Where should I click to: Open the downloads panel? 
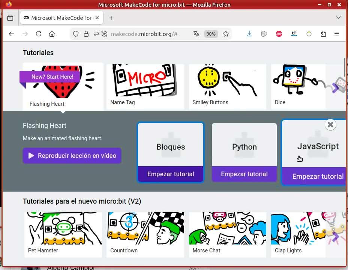click(x=249, y=34)
